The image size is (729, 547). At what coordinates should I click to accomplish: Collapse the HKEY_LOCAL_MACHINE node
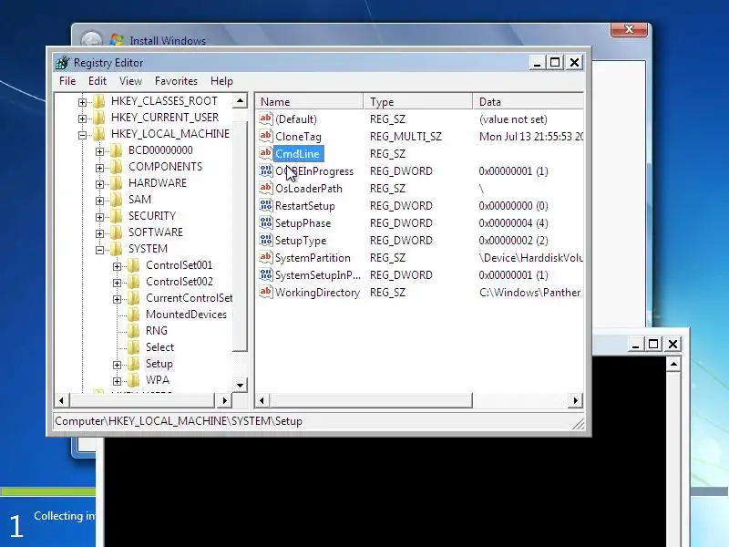82,135
